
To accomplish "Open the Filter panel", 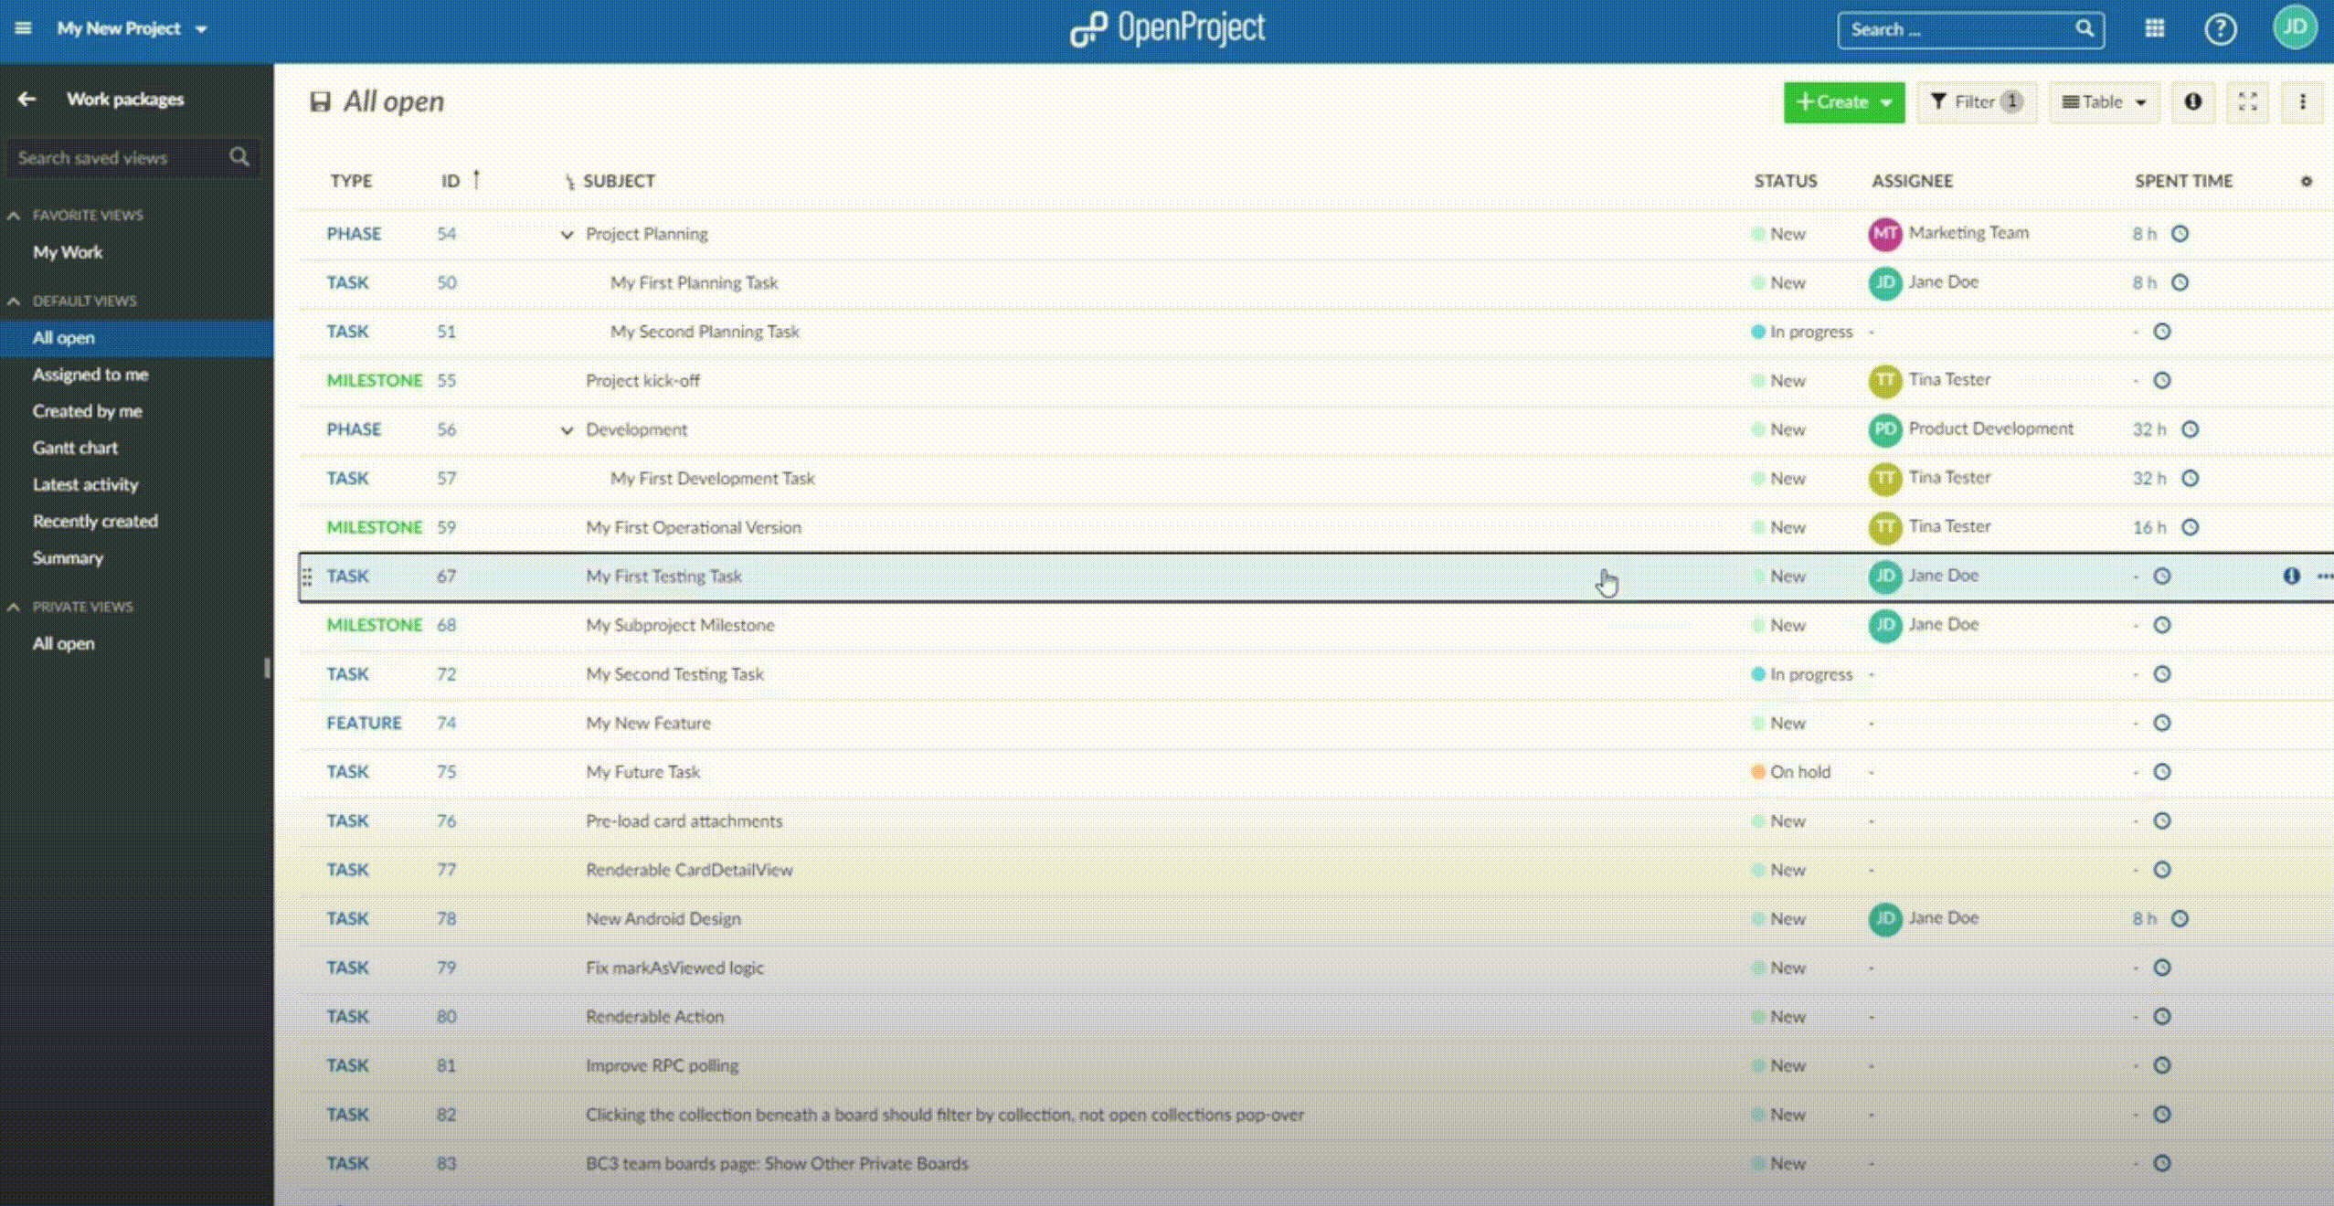I will 1975,101.
